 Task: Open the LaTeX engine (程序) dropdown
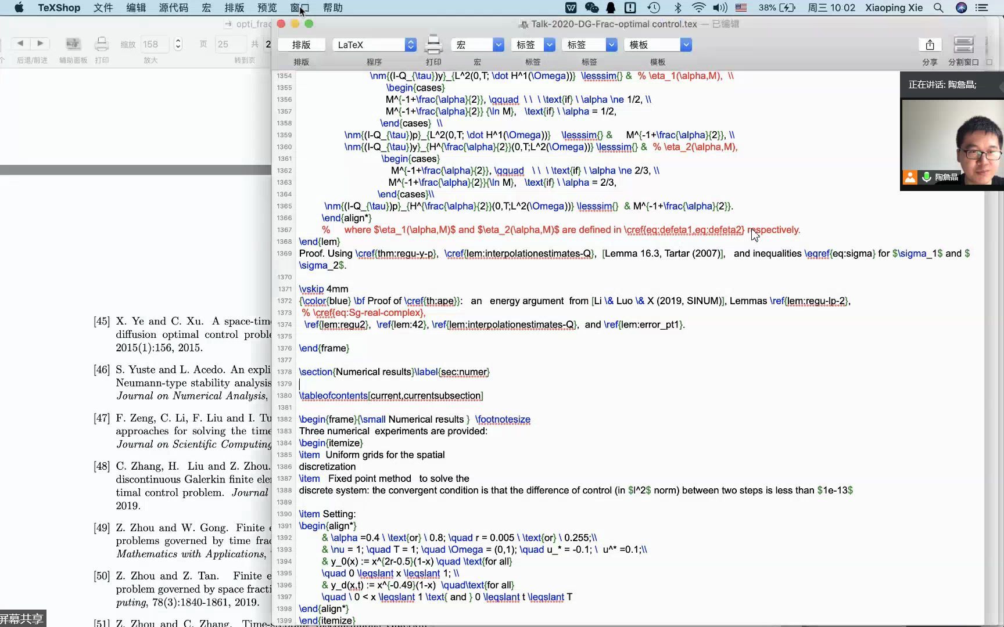coord(374,45)
